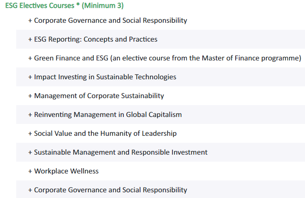The width and height of the screenshot is (305, 198).
Task: Open Social Value and the Humanity of Leadership
Action: (161, 133)
